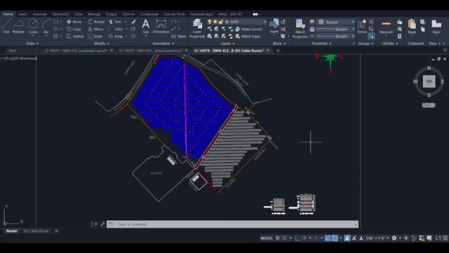Open the object color ByLayer dropdown

click(x=353, y=22)
